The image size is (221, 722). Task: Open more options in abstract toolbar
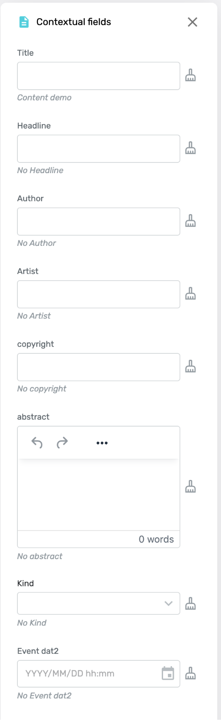(x=102, y=443)
